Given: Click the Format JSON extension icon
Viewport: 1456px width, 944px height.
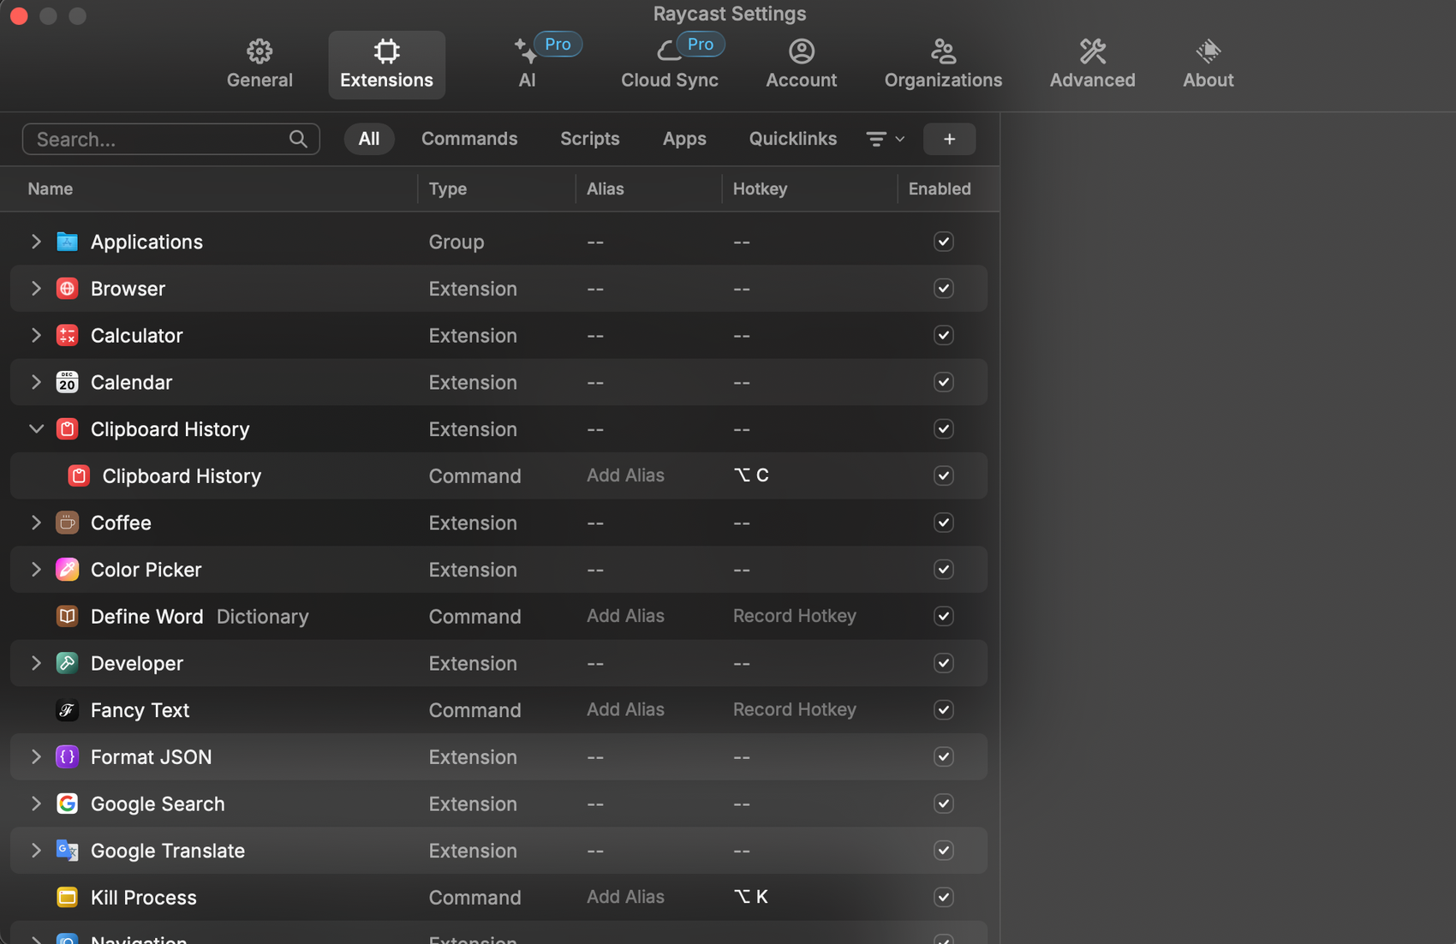Looking at the screenshot, I should coord(67,756).
